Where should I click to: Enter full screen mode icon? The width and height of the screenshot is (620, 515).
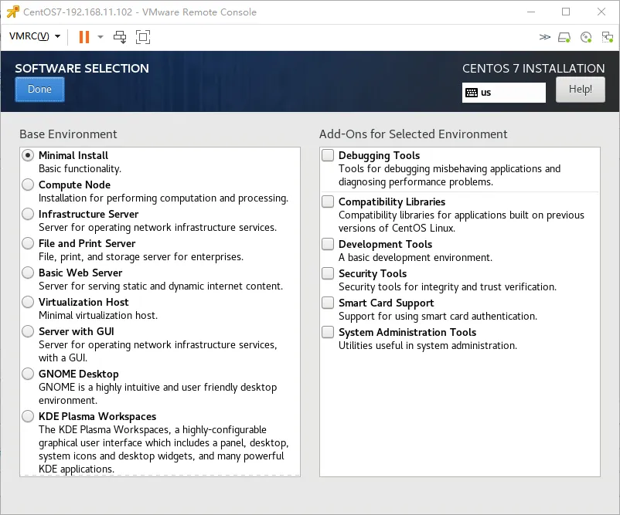tap(143, 36)
